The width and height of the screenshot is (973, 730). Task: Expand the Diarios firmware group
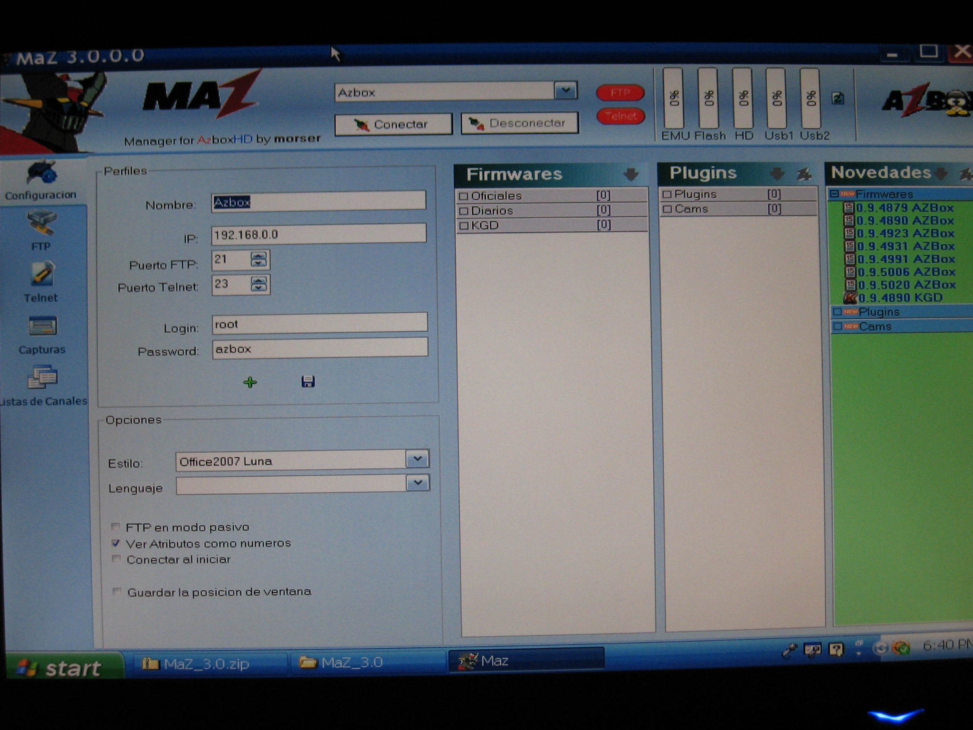point(464,211)
